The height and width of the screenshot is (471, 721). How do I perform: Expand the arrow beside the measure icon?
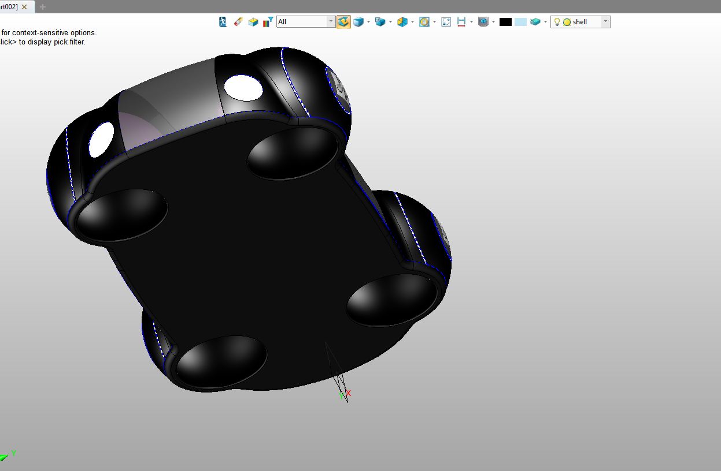click(471, 22)
